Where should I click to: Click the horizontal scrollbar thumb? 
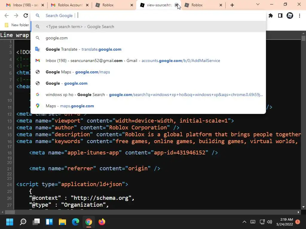tap(10, 212)
